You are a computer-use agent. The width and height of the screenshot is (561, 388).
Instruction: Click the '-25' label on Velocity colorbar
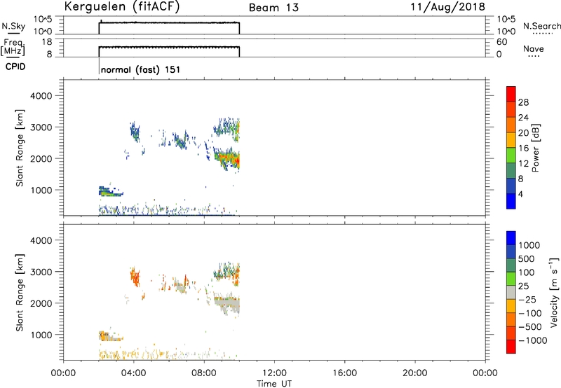click(x=527, y=299)
